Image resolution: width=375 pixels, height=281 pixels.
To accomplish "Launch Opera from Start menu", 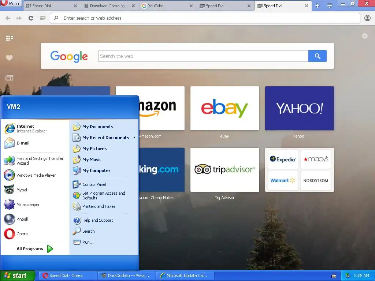I will tap(35, 234).
